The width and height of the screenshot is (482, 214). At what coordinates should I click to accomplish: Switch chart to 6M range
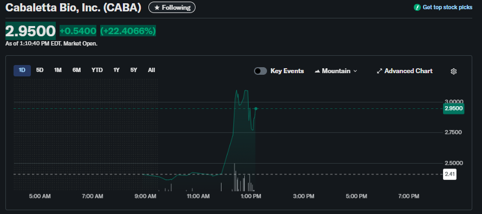coord(76,70)
